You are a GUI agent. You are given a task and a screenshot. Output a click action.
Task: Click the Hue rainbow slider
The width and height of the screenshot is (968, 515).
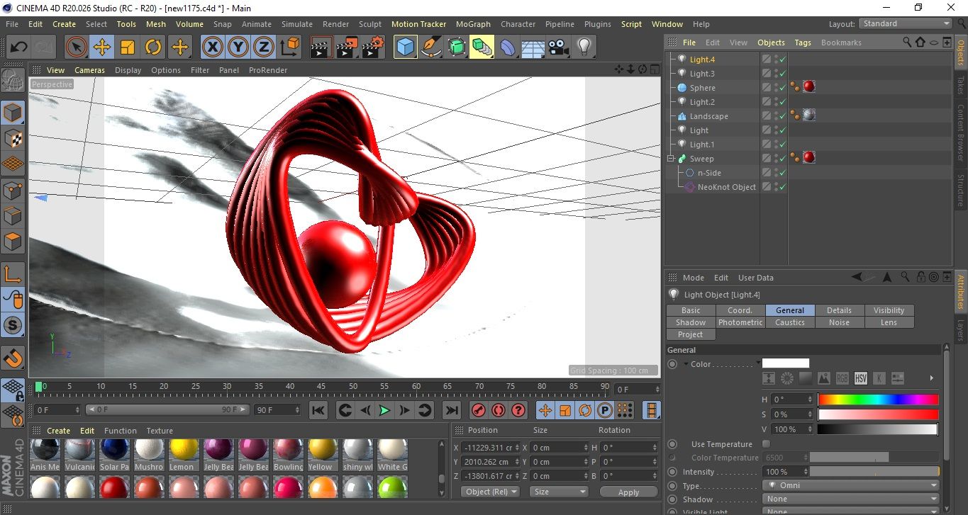[x=878, y=400]
